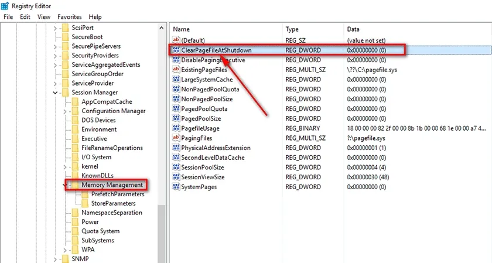The width and height of the screenshot is (492, 263).
Task: Click the (Default) string value icon
Action: click(176, 40)
